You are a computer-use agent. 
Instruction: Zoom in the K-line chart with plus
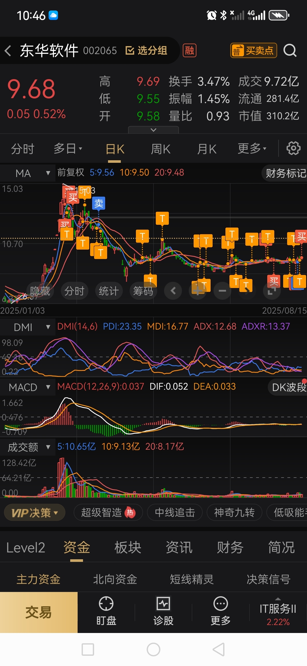[x=198, y=291]
